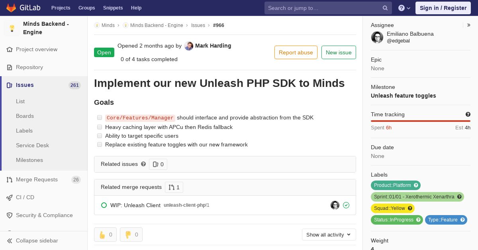
Task: Click the Time tracking help icon
Action: (x=468, y=114)
